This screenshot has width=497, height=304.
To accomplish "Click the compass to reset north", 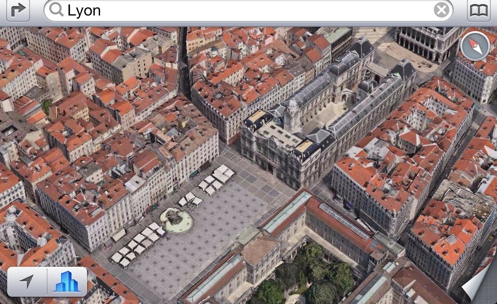I will pyautogui.click(x=474, y=47).
